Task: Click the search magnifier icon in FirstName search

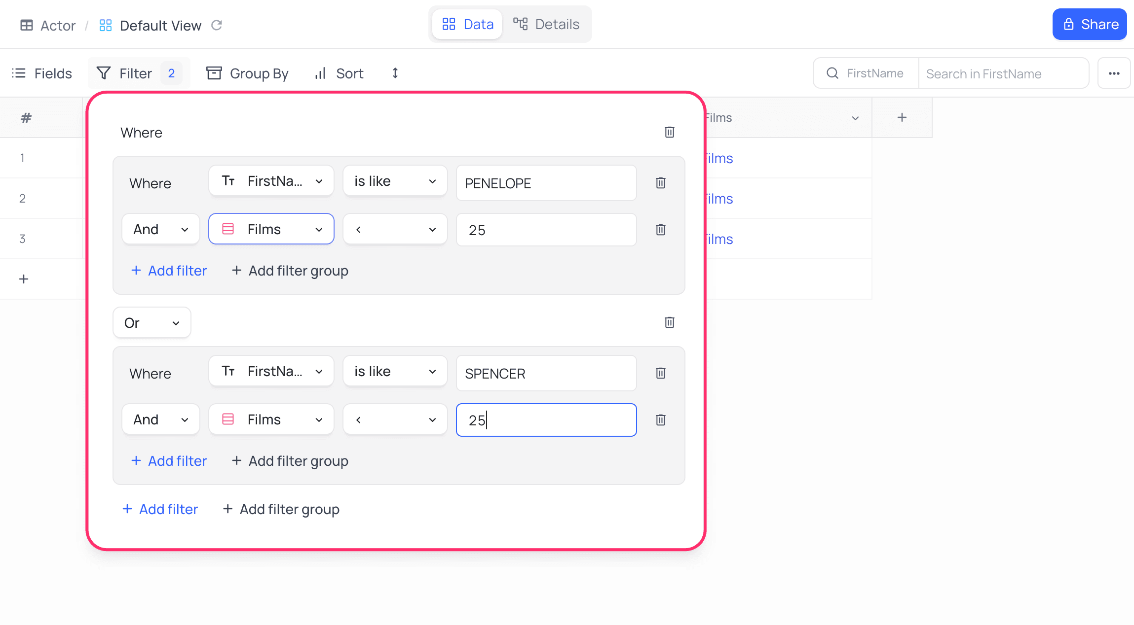Action: [x=832, y=73]
